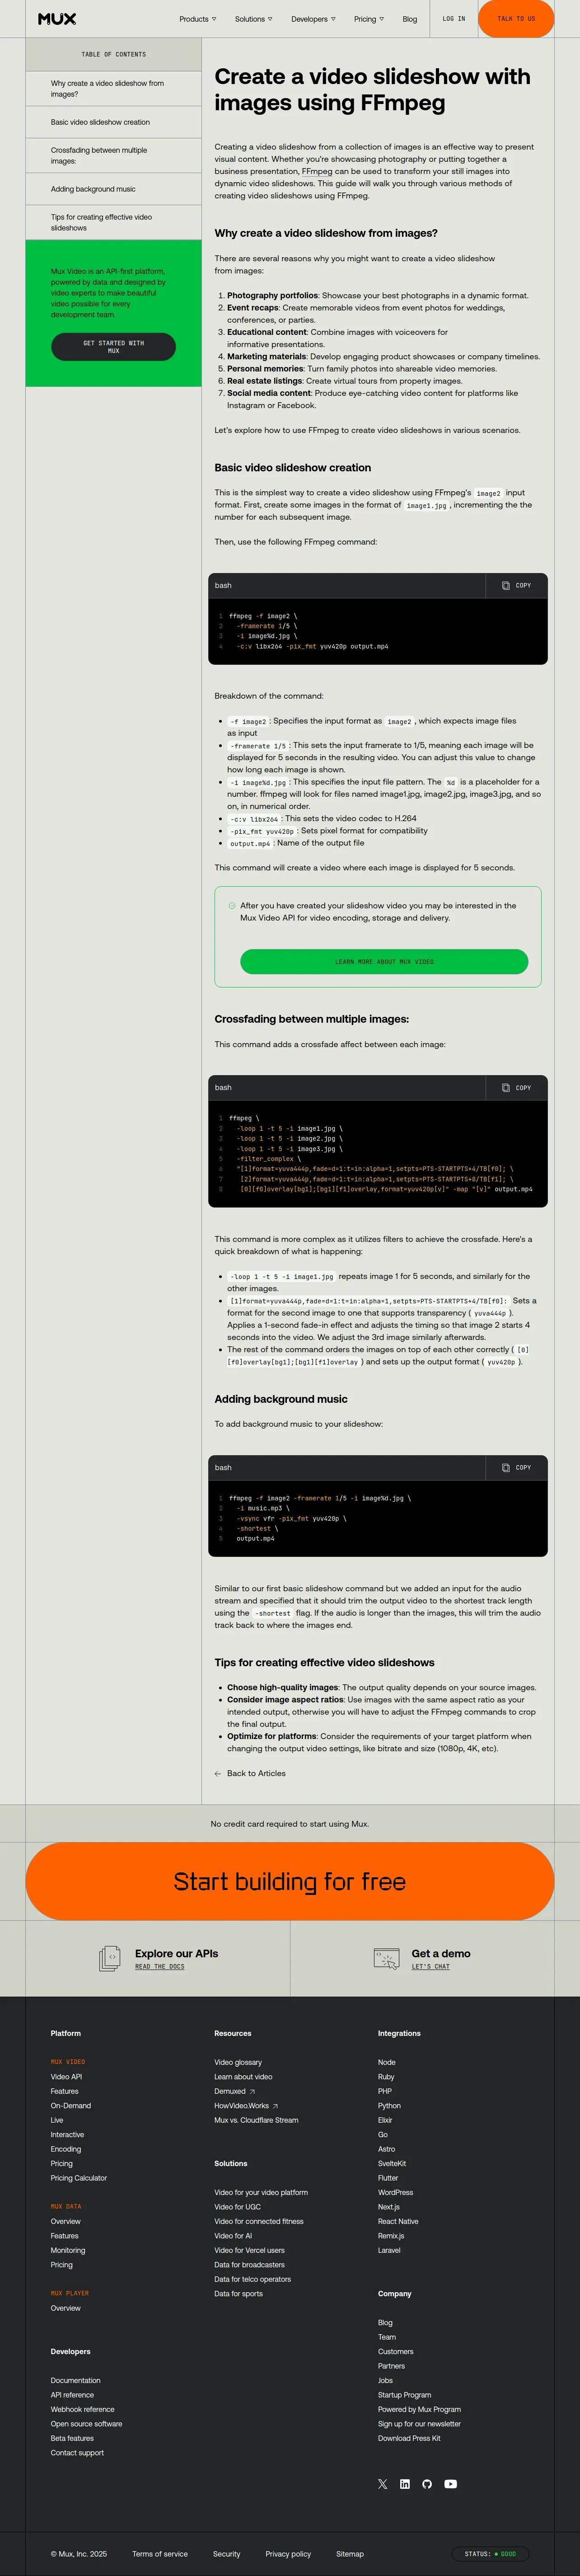This screenshot has width=580, height=2576.
Task: Open footer MUX PLAYER heading link
Action: pos(70,2293)
